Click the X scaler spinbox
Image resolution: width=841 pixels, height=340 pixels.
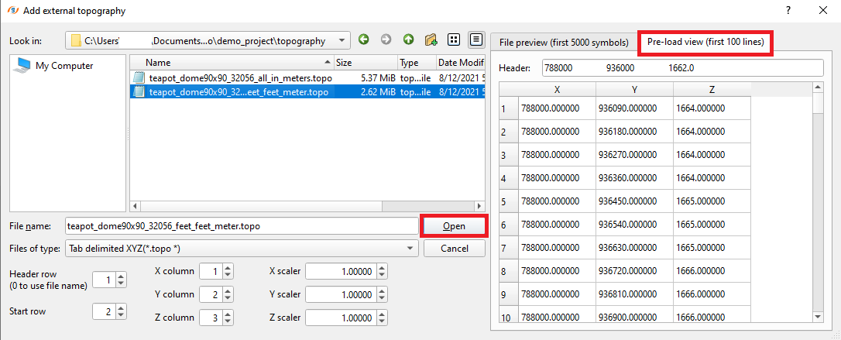[x=346, y=271]
